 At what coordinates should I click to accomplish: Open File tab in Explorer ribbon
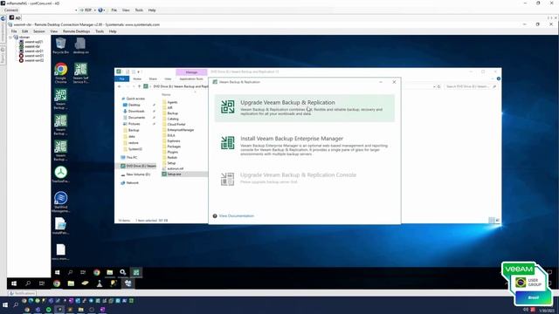[122, 78]
